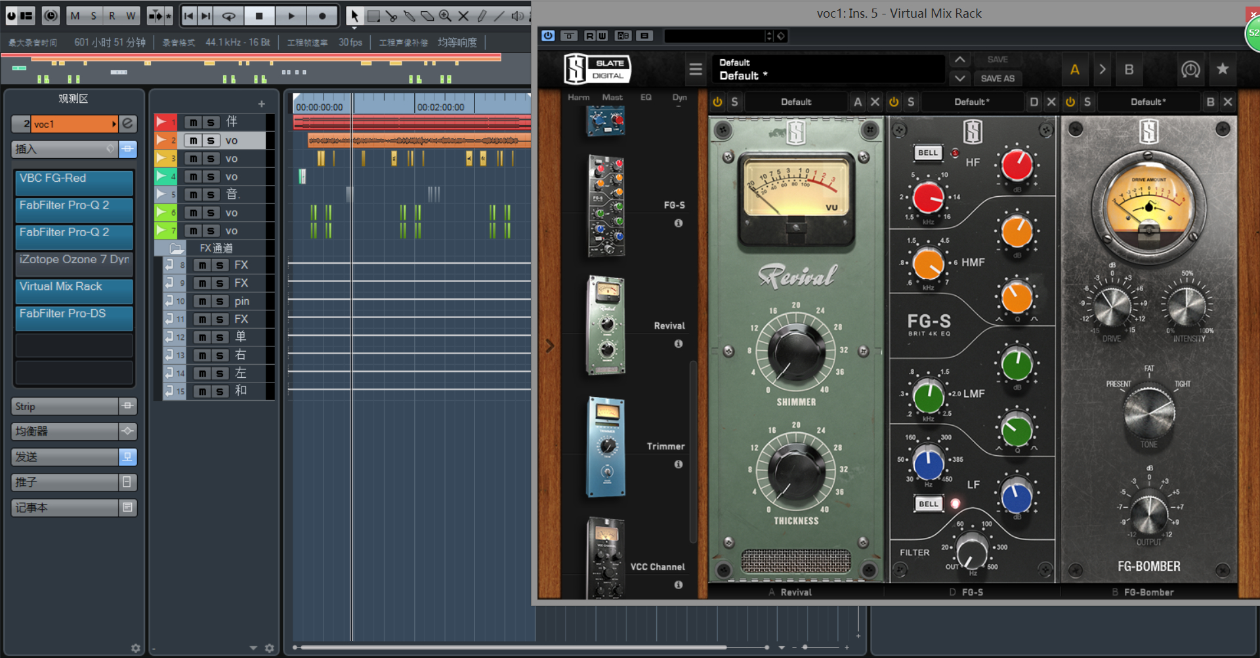
Task: Select rack setting A
Action: (1074, 69)
